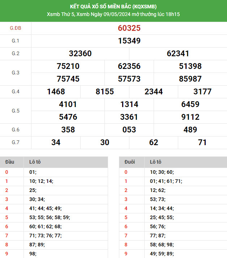Select G.4 number 1468
This screenshot has width=227, height=258.
[56, 91]
